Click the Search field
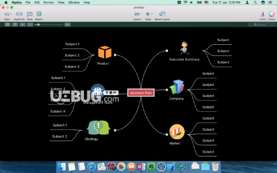This screenshot has width=277, height=173. pos(262,24)
